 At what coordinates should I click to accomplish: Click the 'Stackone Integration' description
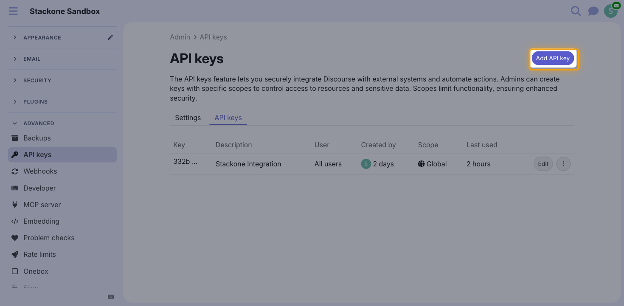pos(248,164)
